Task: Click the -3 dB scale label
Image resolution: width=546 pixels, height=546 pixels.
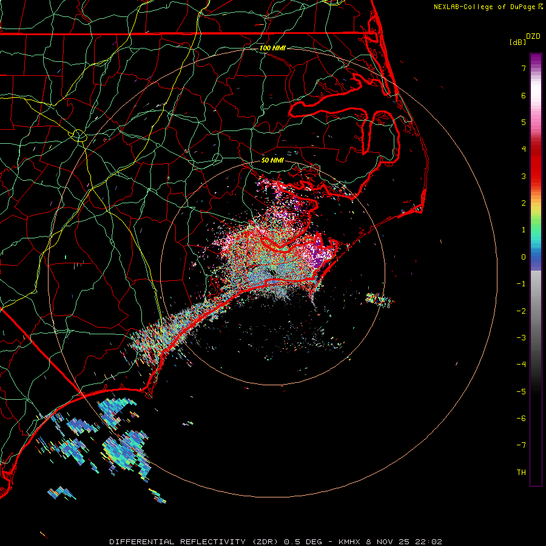Action: [521, 338]
